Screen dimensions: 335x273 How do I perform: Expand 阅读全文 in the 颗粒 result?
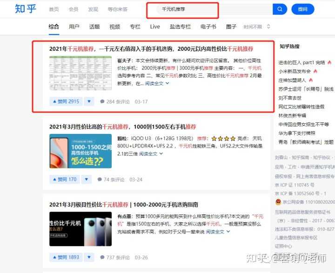[151, 153]
